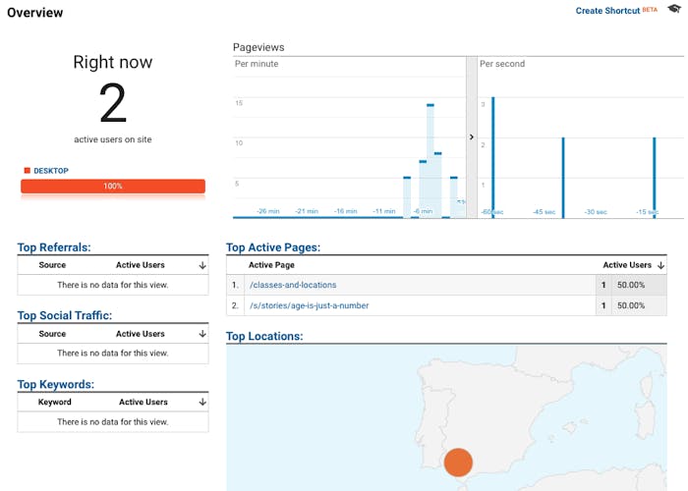The height and width of the screenshot is (491, 688).
Task: Click the orange location bubble on the map
Action: [x=458, y=463]
